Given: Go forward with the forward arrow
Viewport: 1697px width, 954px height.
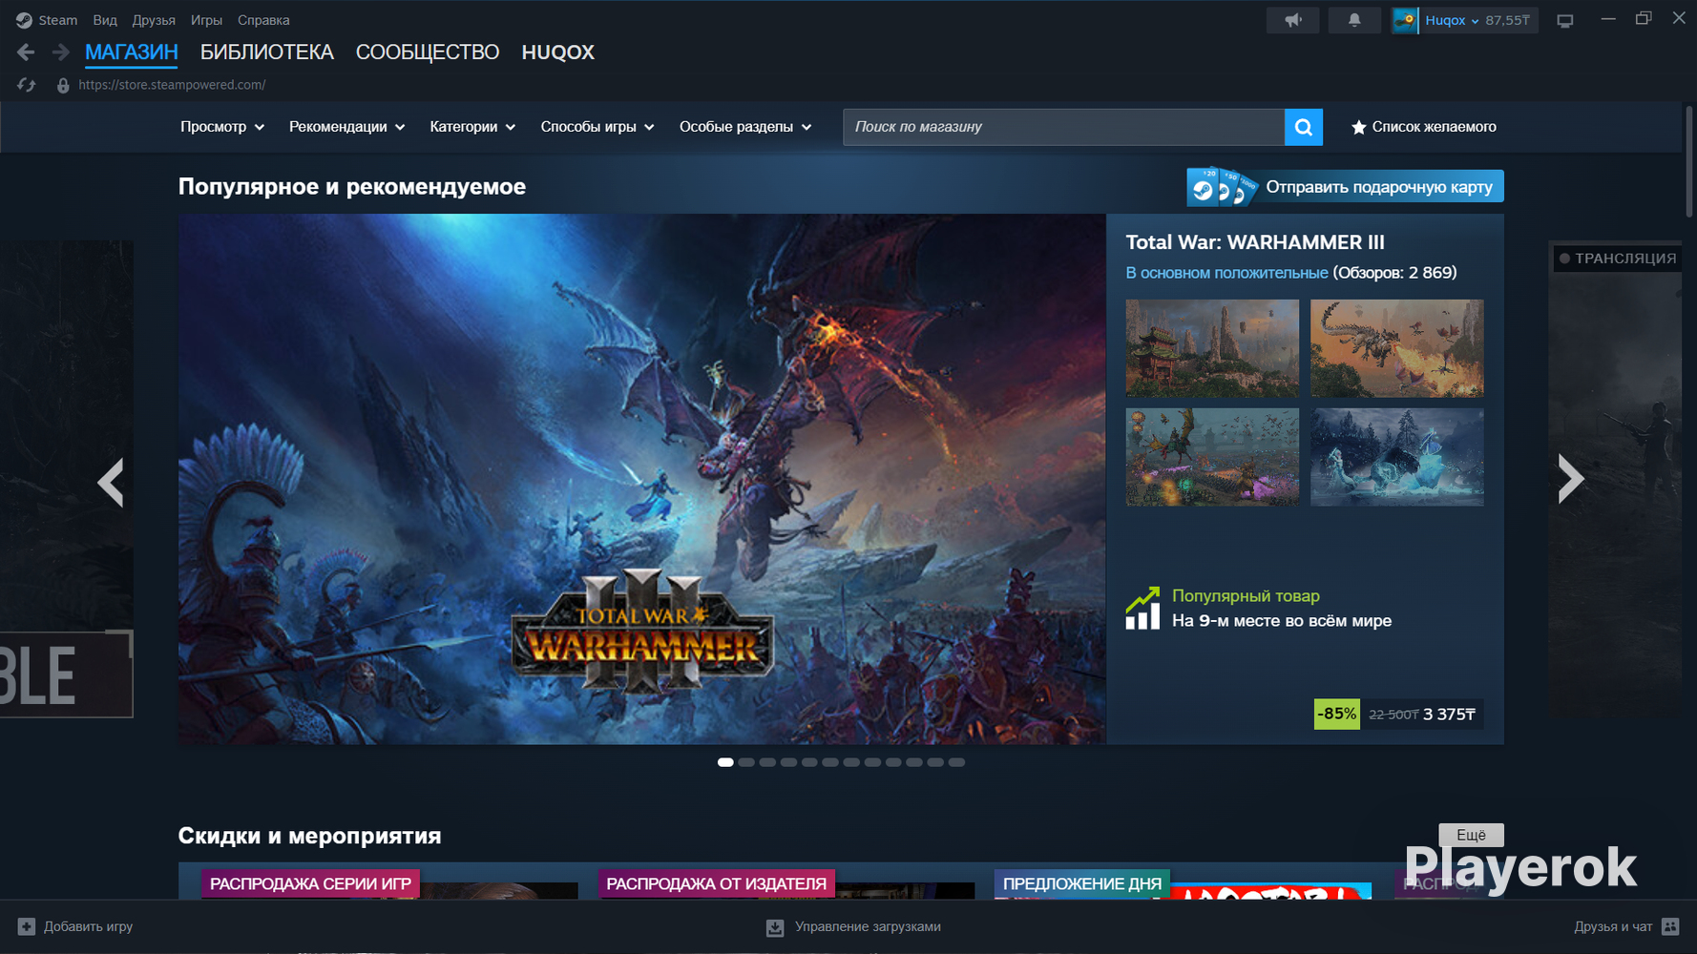Looking at the screenshot, I should tap(60, 52).
